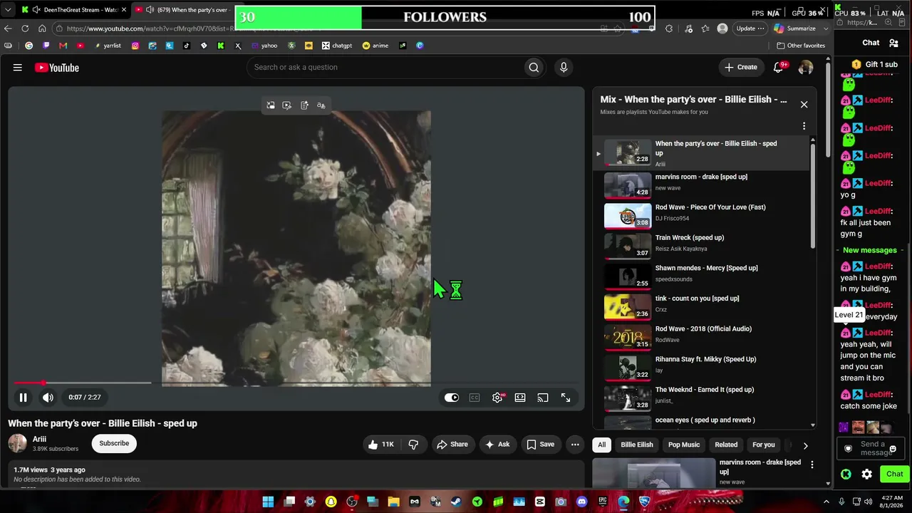
Task: Toggle closed captions on the player
Action: 475,398
